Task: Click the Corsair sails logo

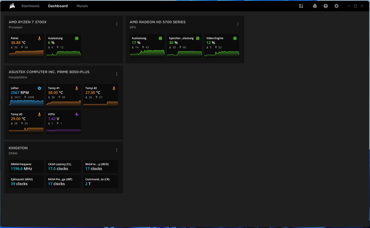Action: coord(12,6)
